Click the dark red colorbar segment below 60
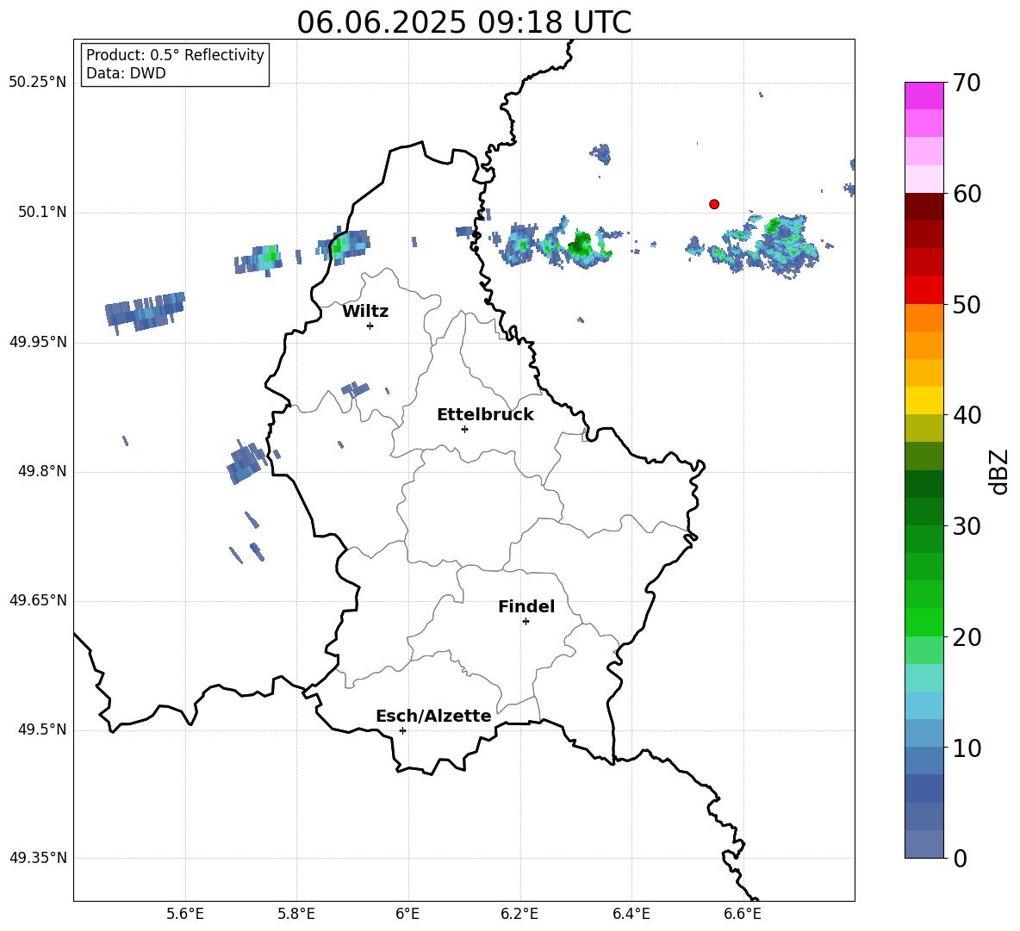The width and height of the screenshot is (1020, 931). pyautogui.click(x=924, y=206)
